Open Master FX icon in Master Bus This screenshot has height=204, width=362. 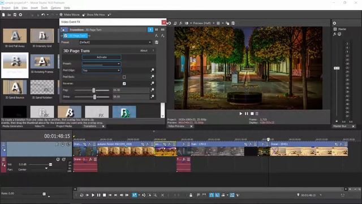pos(334,34)
